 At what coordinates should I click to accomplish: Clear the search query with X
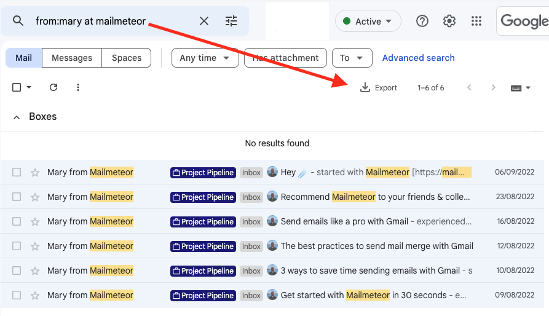pyautogui.click(x=203, y=21)
